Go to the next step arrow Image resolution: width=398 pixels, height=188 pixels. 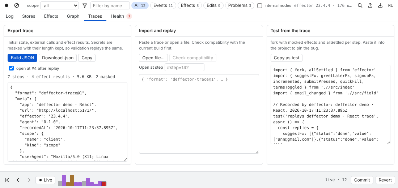pyautogui.click(x=29, y=180)
